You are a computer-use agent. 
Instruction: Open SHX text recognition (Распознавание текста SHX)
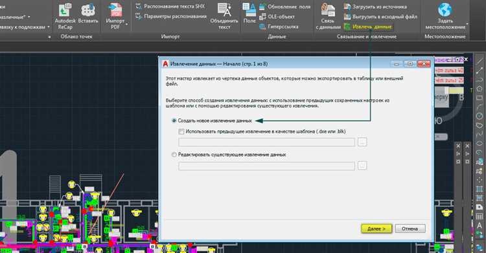point(170,6)
